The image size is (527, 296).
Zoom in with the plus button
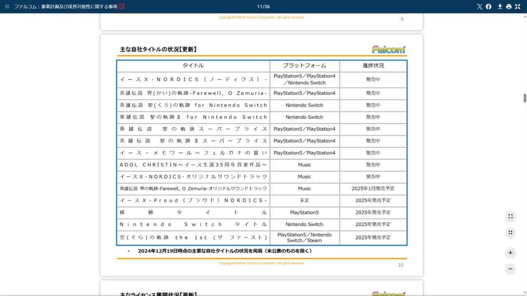pyautogui.click(x=511, y=253)
